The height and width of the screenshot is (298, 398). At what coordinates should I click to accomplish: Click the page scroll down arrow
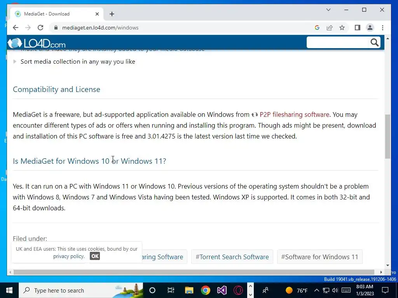pos(388,265)
